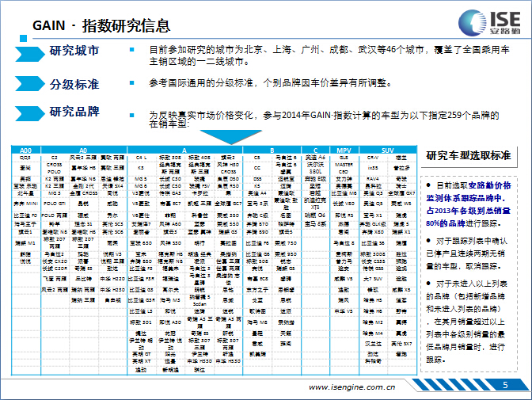Select the 奥迪 A6 cell
The height and width of the screenshot is (400, 532).
315,158
